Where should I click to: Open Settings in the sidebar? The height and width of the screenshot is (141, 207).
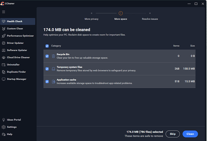coord(12,127)
